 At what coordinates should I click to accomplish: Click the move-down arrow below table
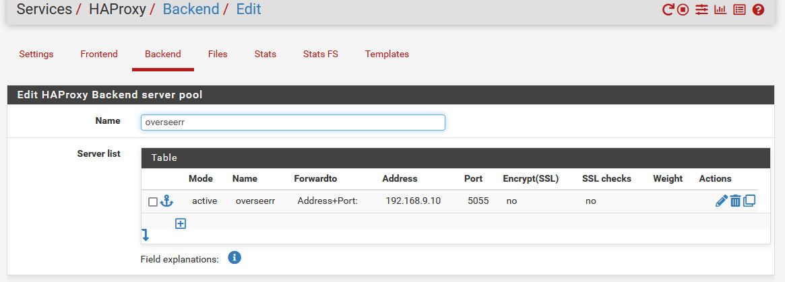146,235
